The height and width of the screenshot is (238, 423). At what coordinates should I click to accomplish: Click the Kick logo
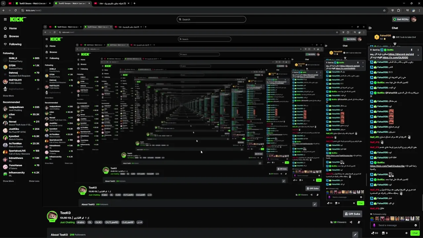[16, 20]
